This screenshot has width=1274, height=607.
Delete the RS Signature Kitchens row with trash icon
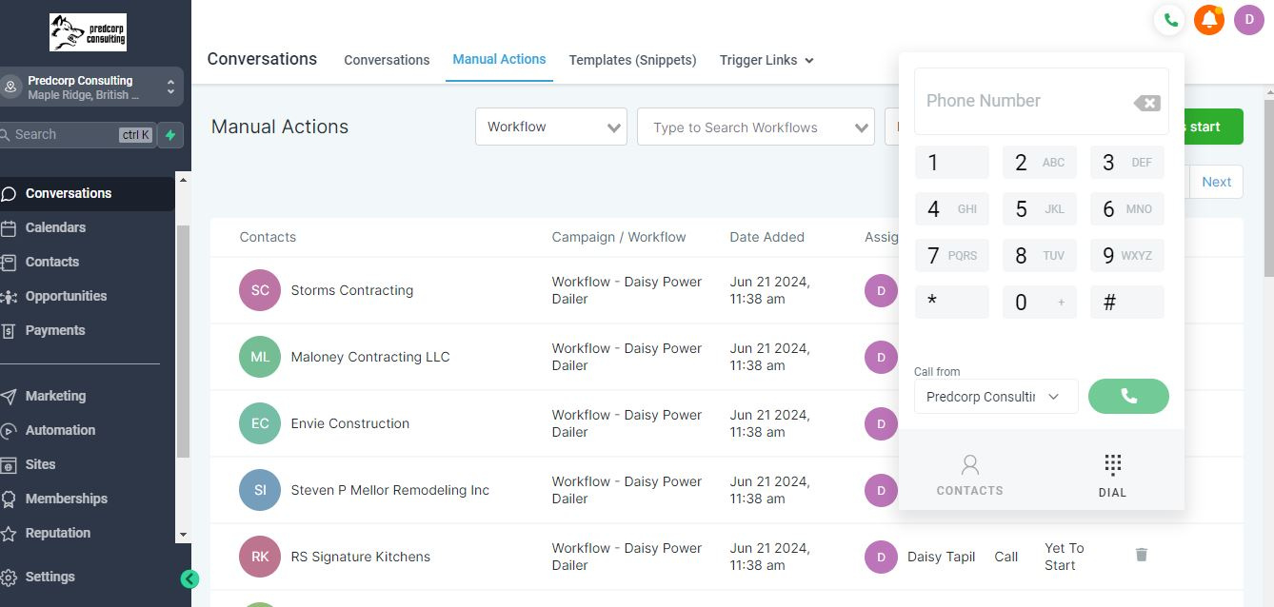pos(1142,555)
